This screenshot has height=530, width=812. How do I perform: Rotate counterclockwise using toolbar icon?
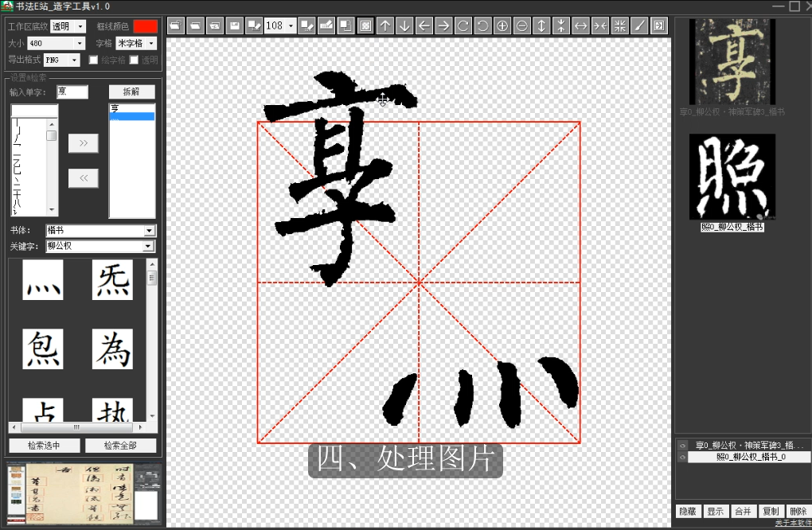click(482, 26)
